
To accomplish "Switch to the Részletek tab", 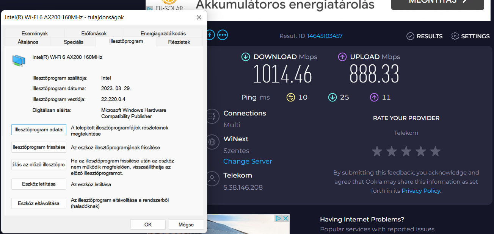I will point(179,42).
